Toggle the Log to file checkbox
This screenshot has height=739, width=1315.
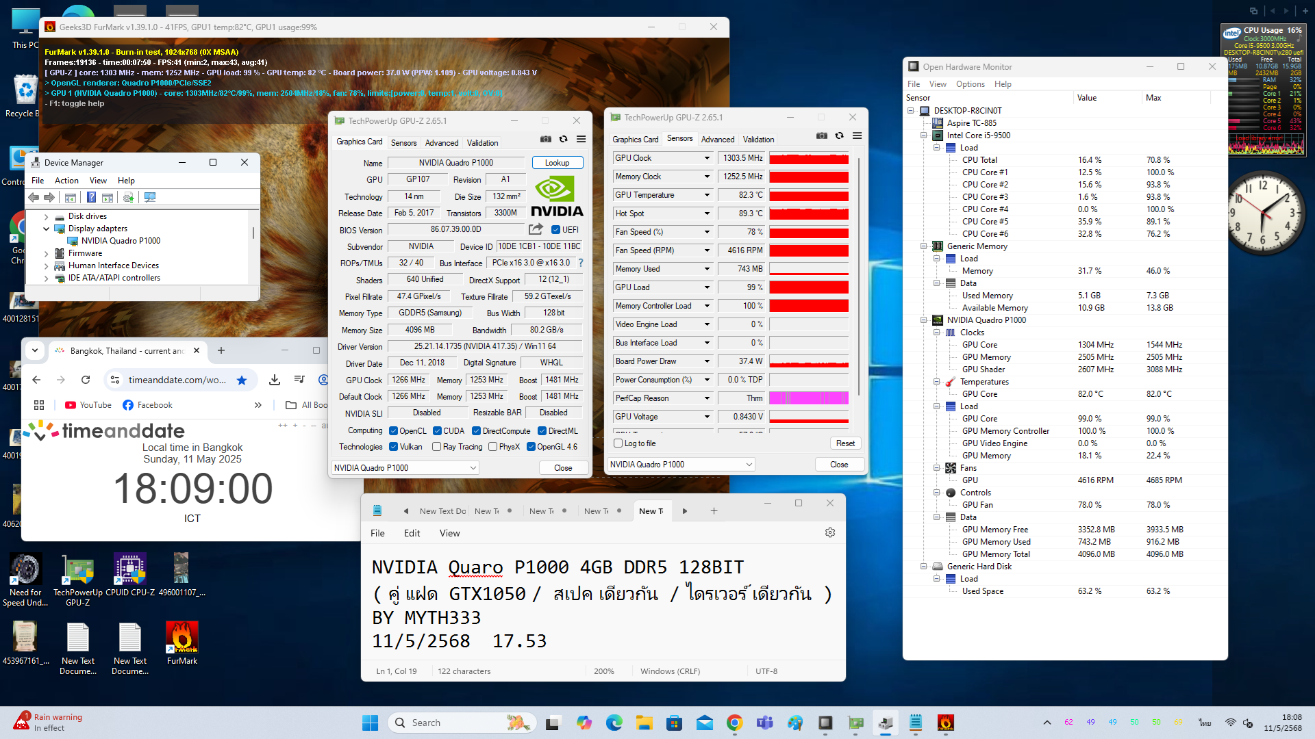(x=618, y=443)
